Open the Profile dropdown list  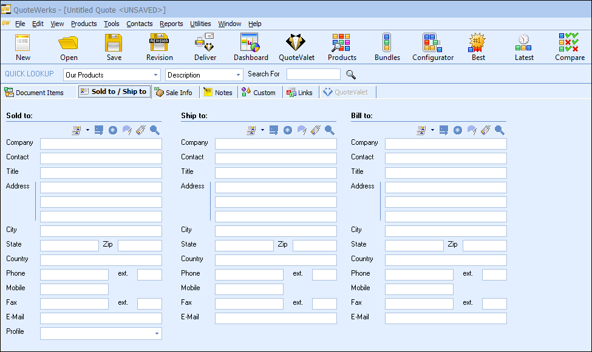(x=157, y=333)
